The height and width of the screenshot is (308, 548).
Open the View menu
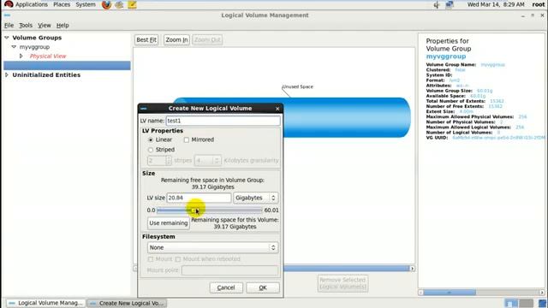pyautogui.click(x=44, y=25)
